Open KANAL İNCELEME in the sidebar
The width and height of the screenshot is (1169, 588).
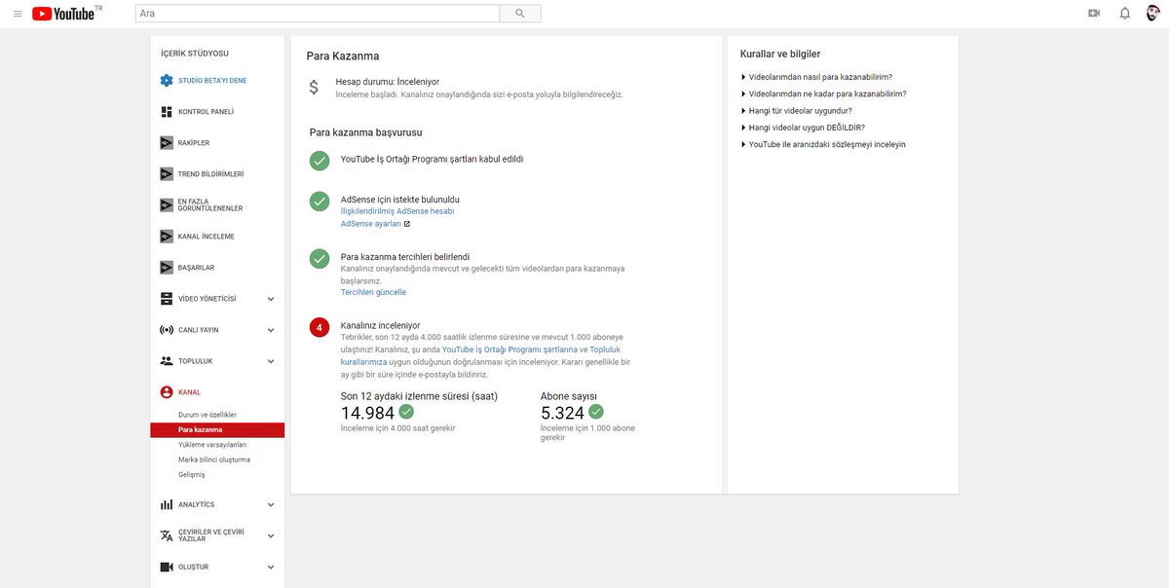click(207, 237)
